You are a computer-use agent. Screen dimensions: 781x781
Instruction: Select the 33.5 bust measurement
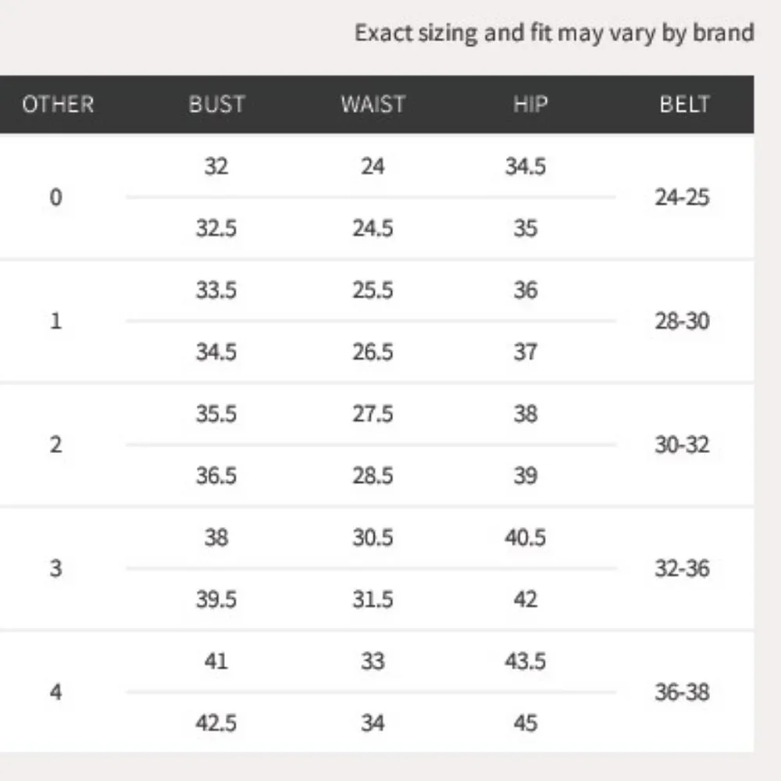(216, 290)
